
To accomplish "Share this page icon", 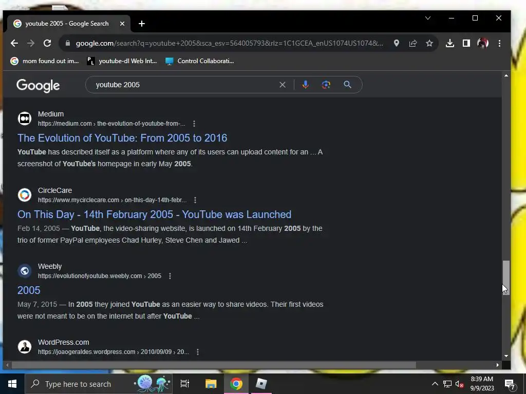I will (x=413, y=43).
